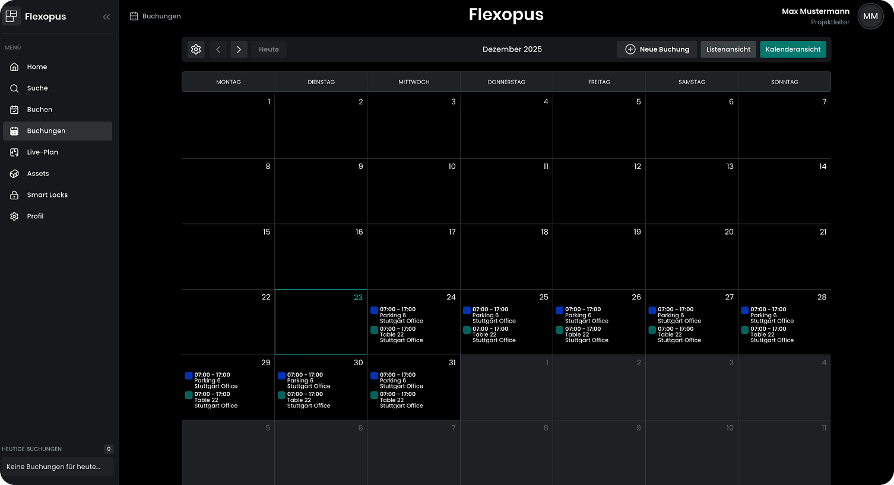Create a new booking with Neue Buchung
Image resolution: width=894 pixels, height=485 pixels.
coord(657,49)
